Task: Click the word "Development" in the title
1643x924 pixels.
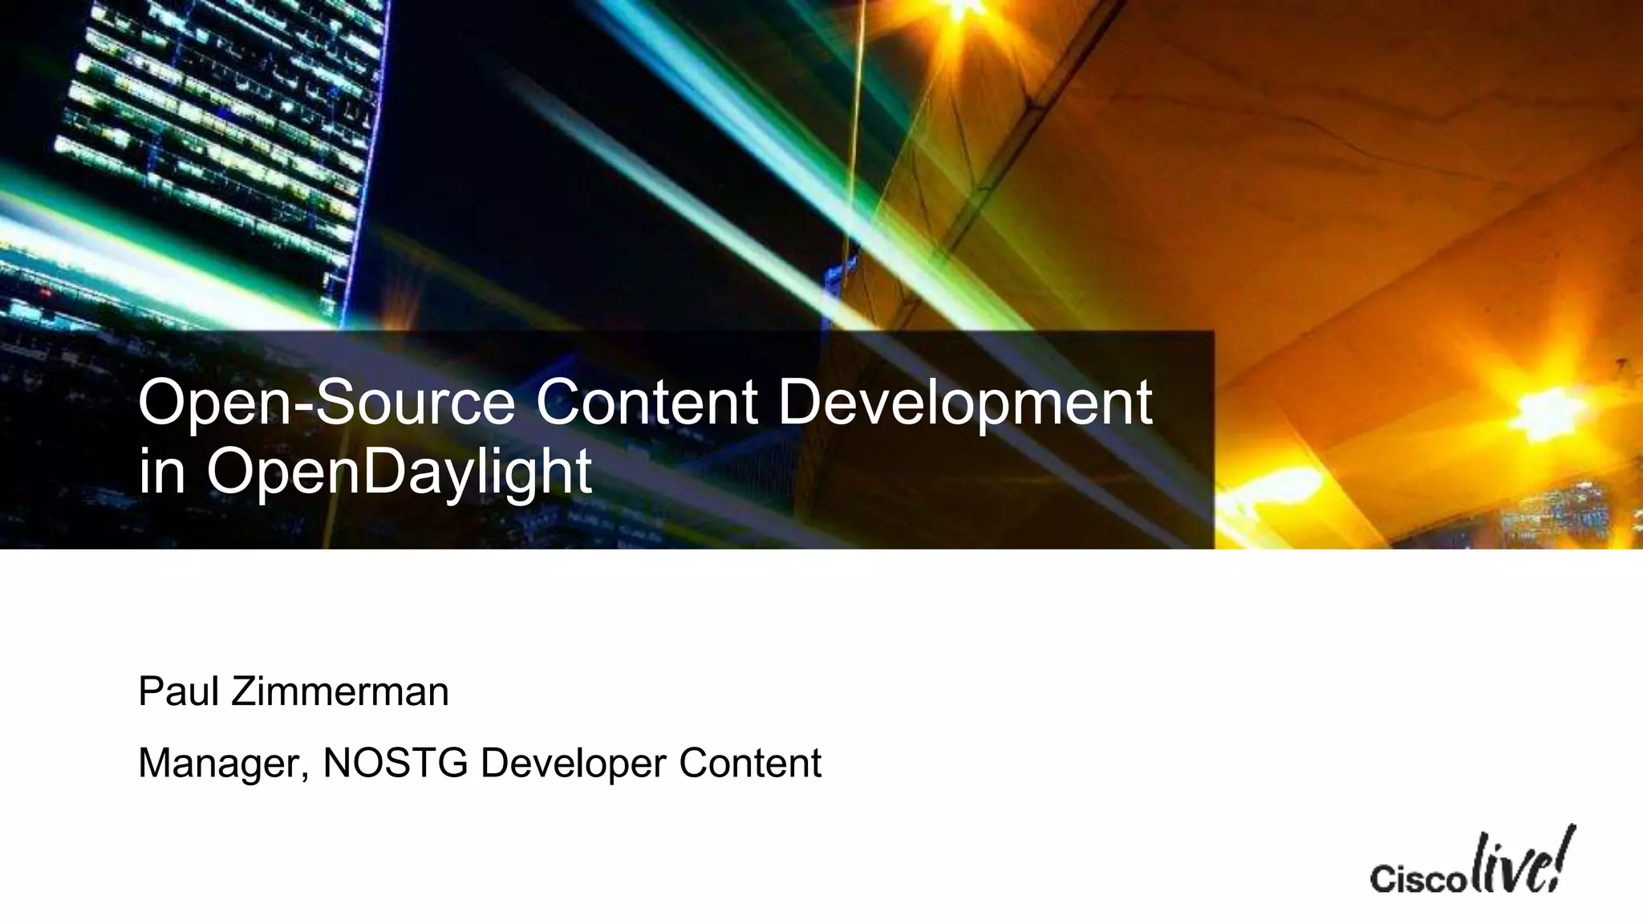Action: pyautogui.click(x=964, y=403)
